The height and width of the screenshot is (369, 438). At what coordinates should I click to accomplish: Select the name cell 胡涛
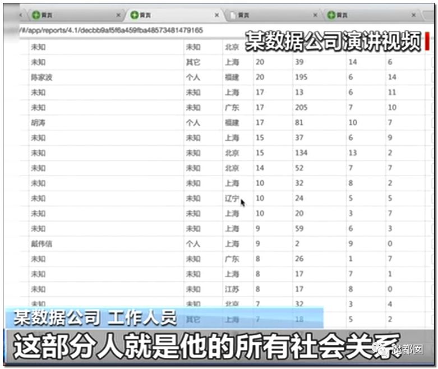click(38, 123)
